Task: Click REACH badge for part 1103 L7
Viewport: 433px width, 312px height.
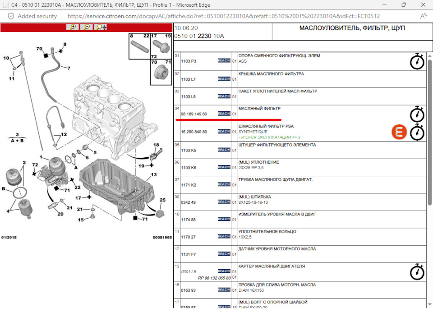Action: point(224,79)
